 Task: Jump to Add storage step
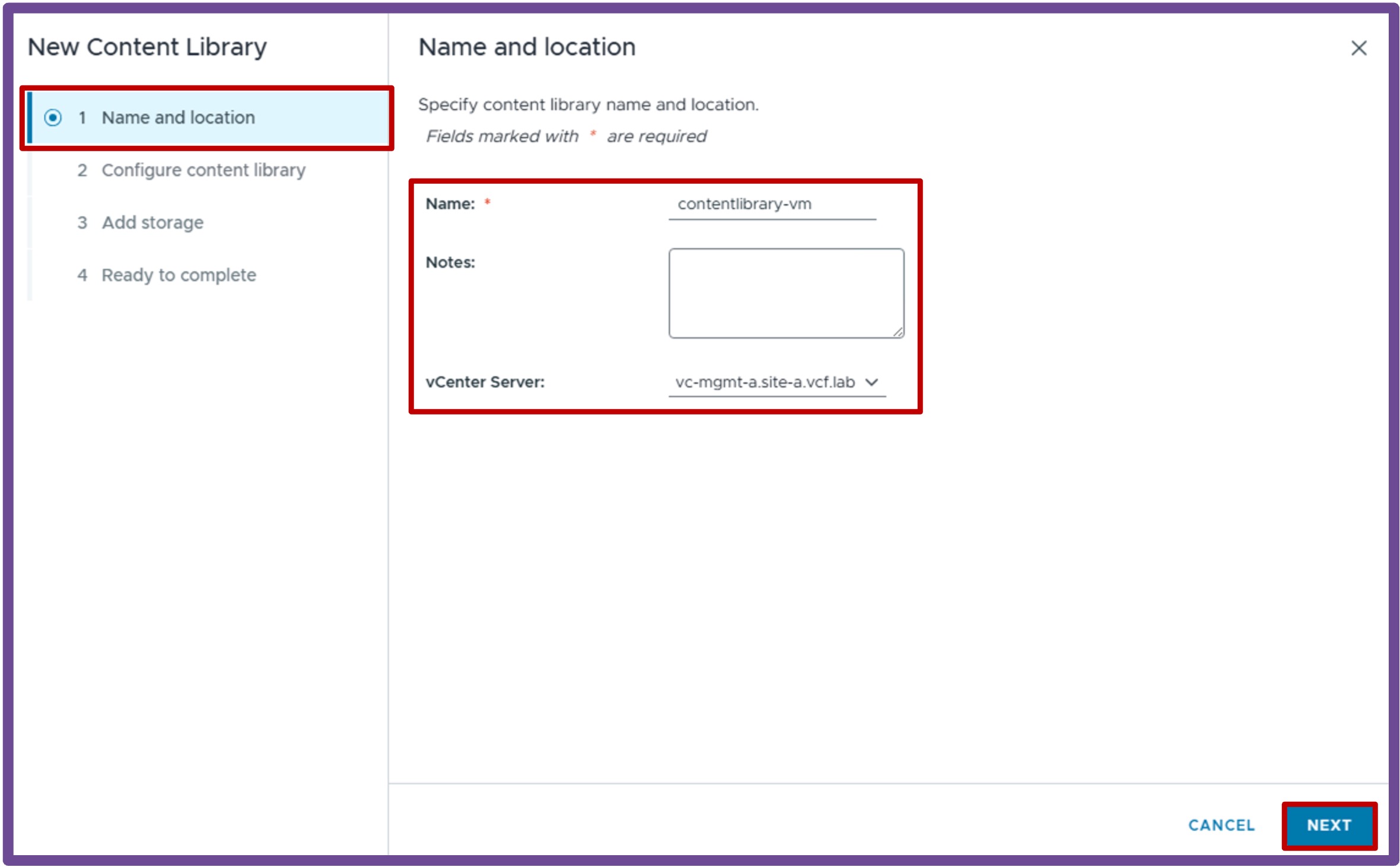(152, 222)
